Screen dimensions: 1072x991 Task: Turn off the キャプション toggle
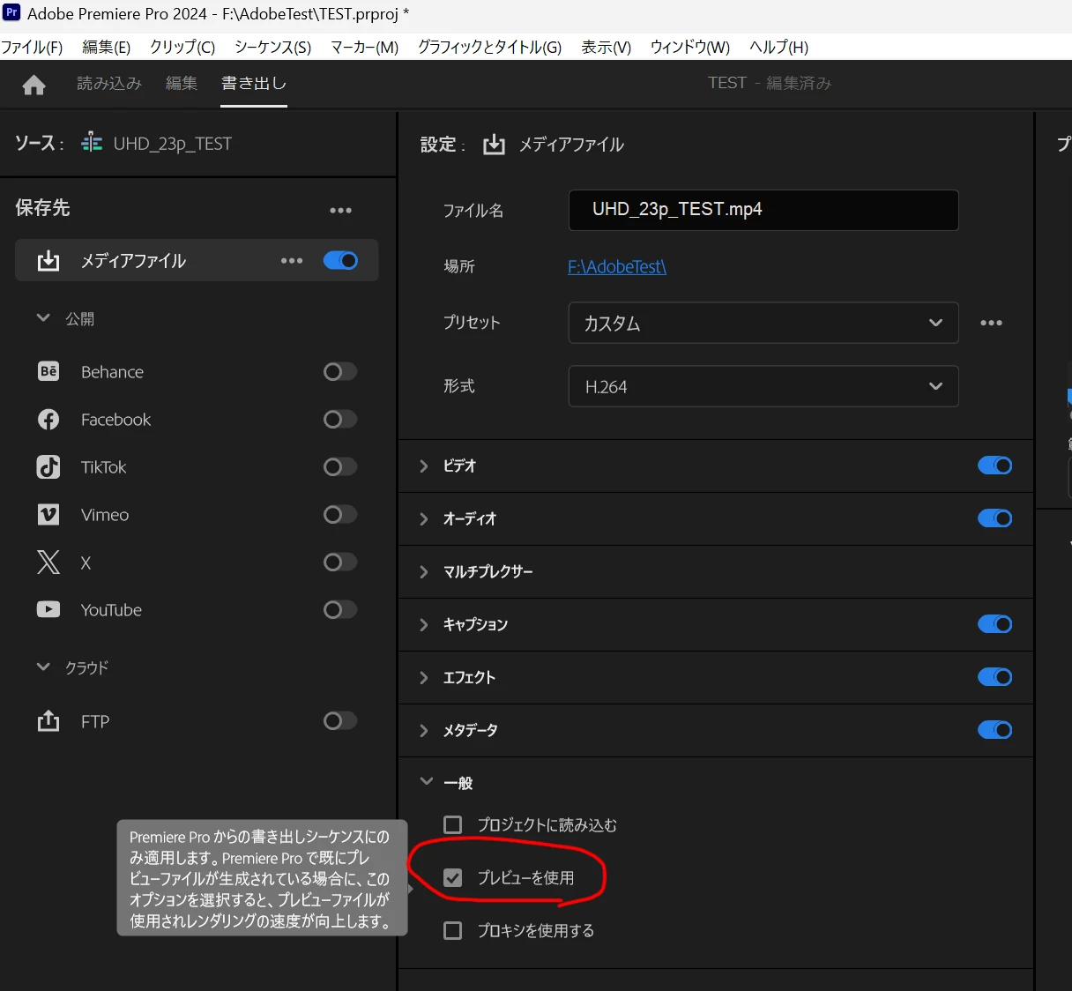[994, 624]
